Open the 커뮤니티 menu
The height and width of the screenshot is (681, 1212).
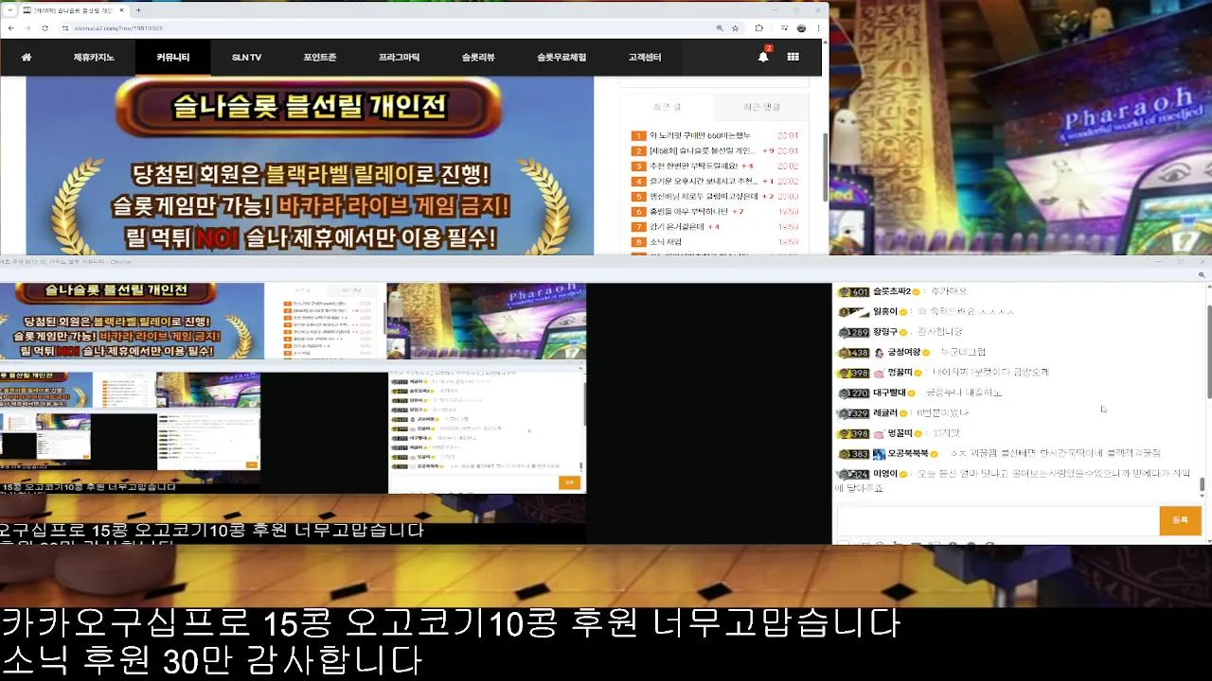point(173,58)
